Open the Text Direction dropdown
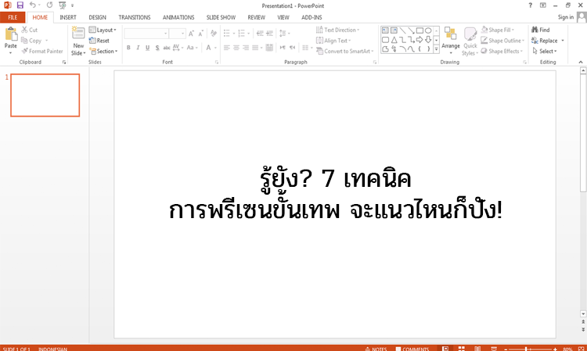The image size is (587, 351). pos(337,30)
